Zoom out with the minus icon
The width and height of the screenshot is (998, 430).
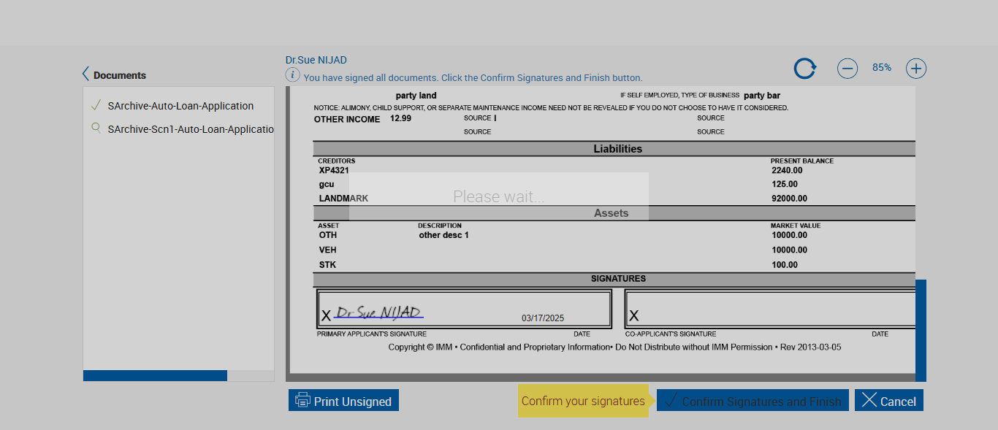847,69
